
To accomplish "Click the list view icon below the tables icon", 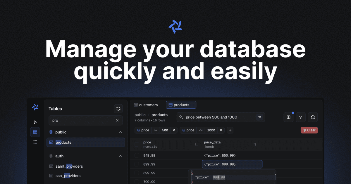I will (x=35, y=142).
